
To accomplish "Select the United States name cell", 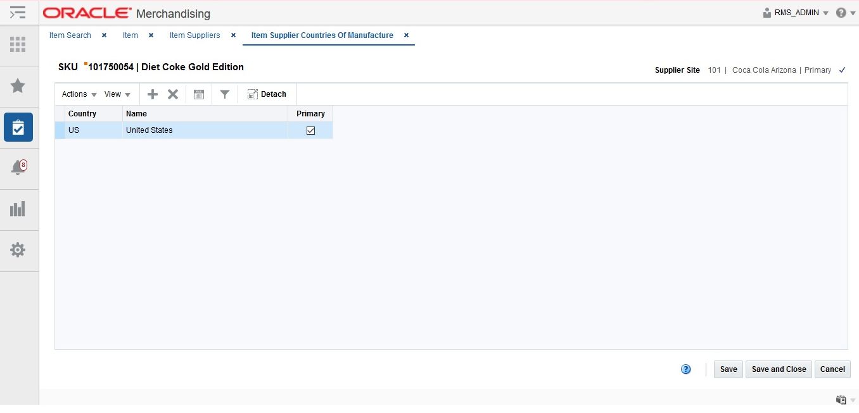I will 205,130.
